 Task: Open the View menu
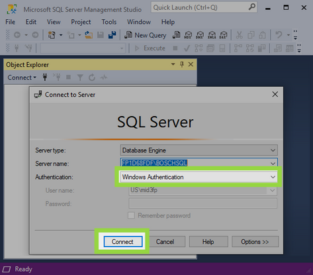(54, 22)
